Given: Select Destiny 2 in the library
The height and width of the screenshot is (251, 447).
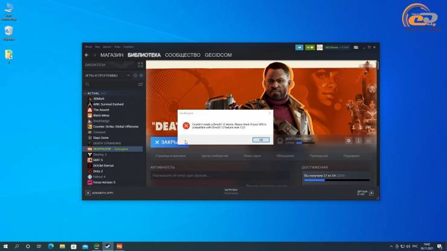Looking at the screenshot, I should 113,154.
